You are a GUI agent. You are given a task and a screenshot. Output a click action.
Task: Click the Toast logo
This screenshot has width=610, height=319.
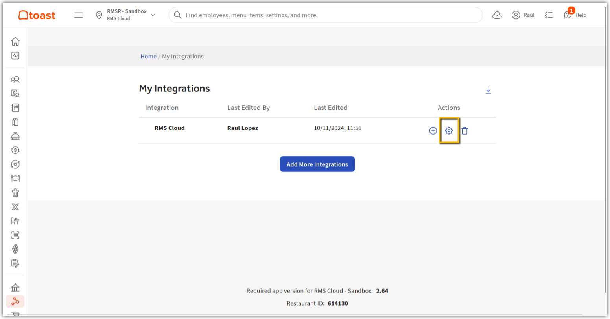coord(37,15)
